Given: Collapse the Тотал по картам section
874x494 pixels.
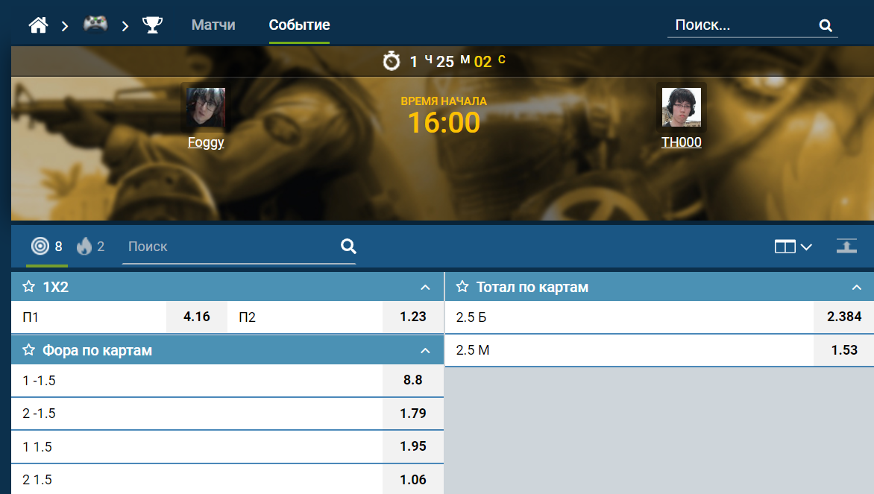Looking at the screenshot, I should point(857,288).
